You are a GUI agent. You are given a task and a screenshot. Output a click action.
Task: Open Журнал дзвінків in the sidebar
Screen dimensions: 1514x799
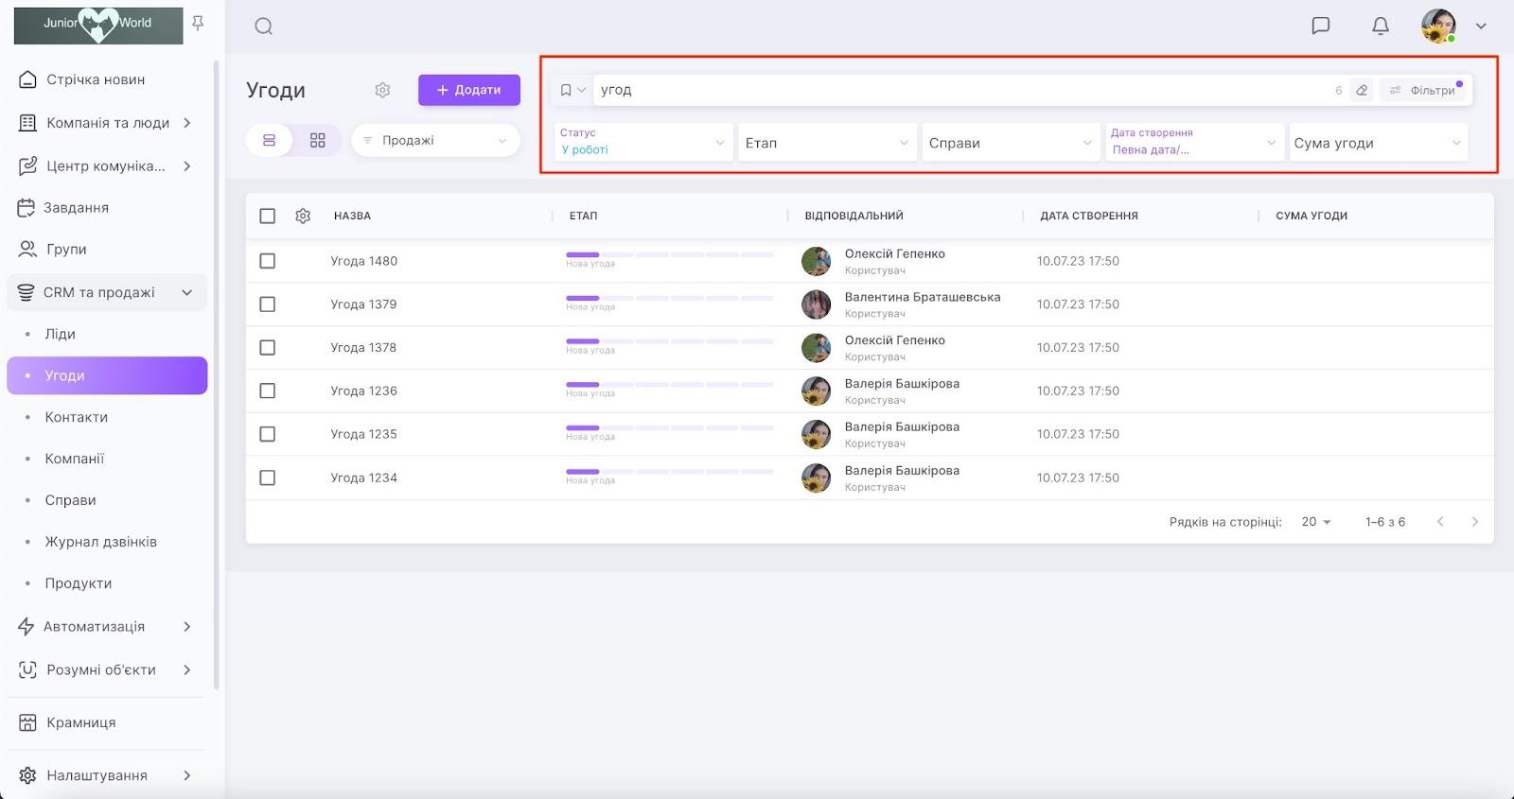[101, 542]
